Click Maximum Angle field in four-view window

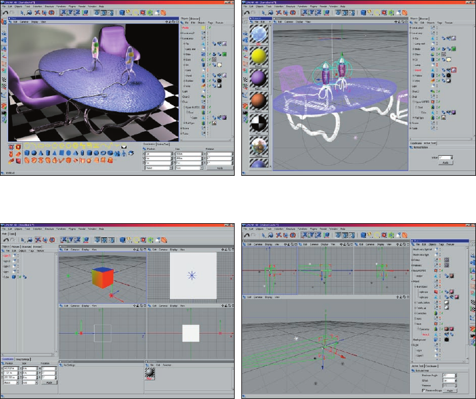coord(449,375)
